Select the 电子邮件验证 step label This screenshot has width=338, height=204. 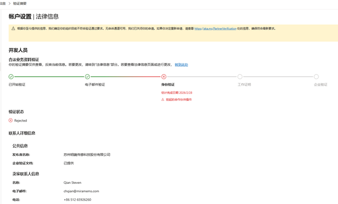click(95, 85)
